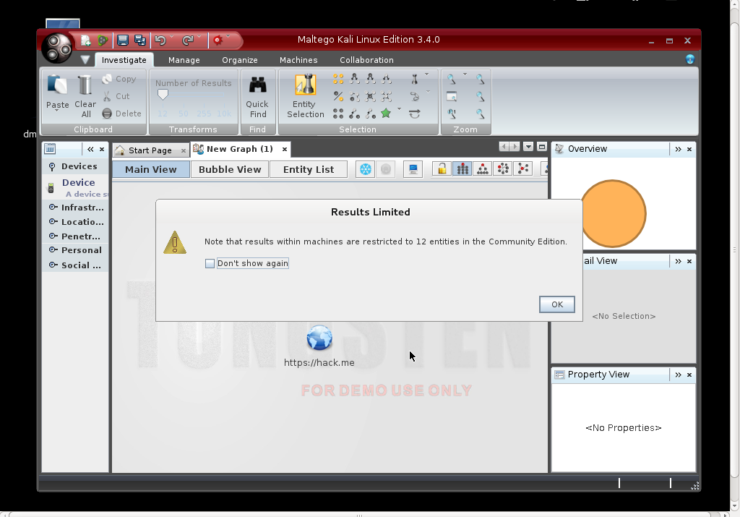740x517 pixels.
Task: Collapse the Overview panel with » arrows
Action: click(678, 149)
